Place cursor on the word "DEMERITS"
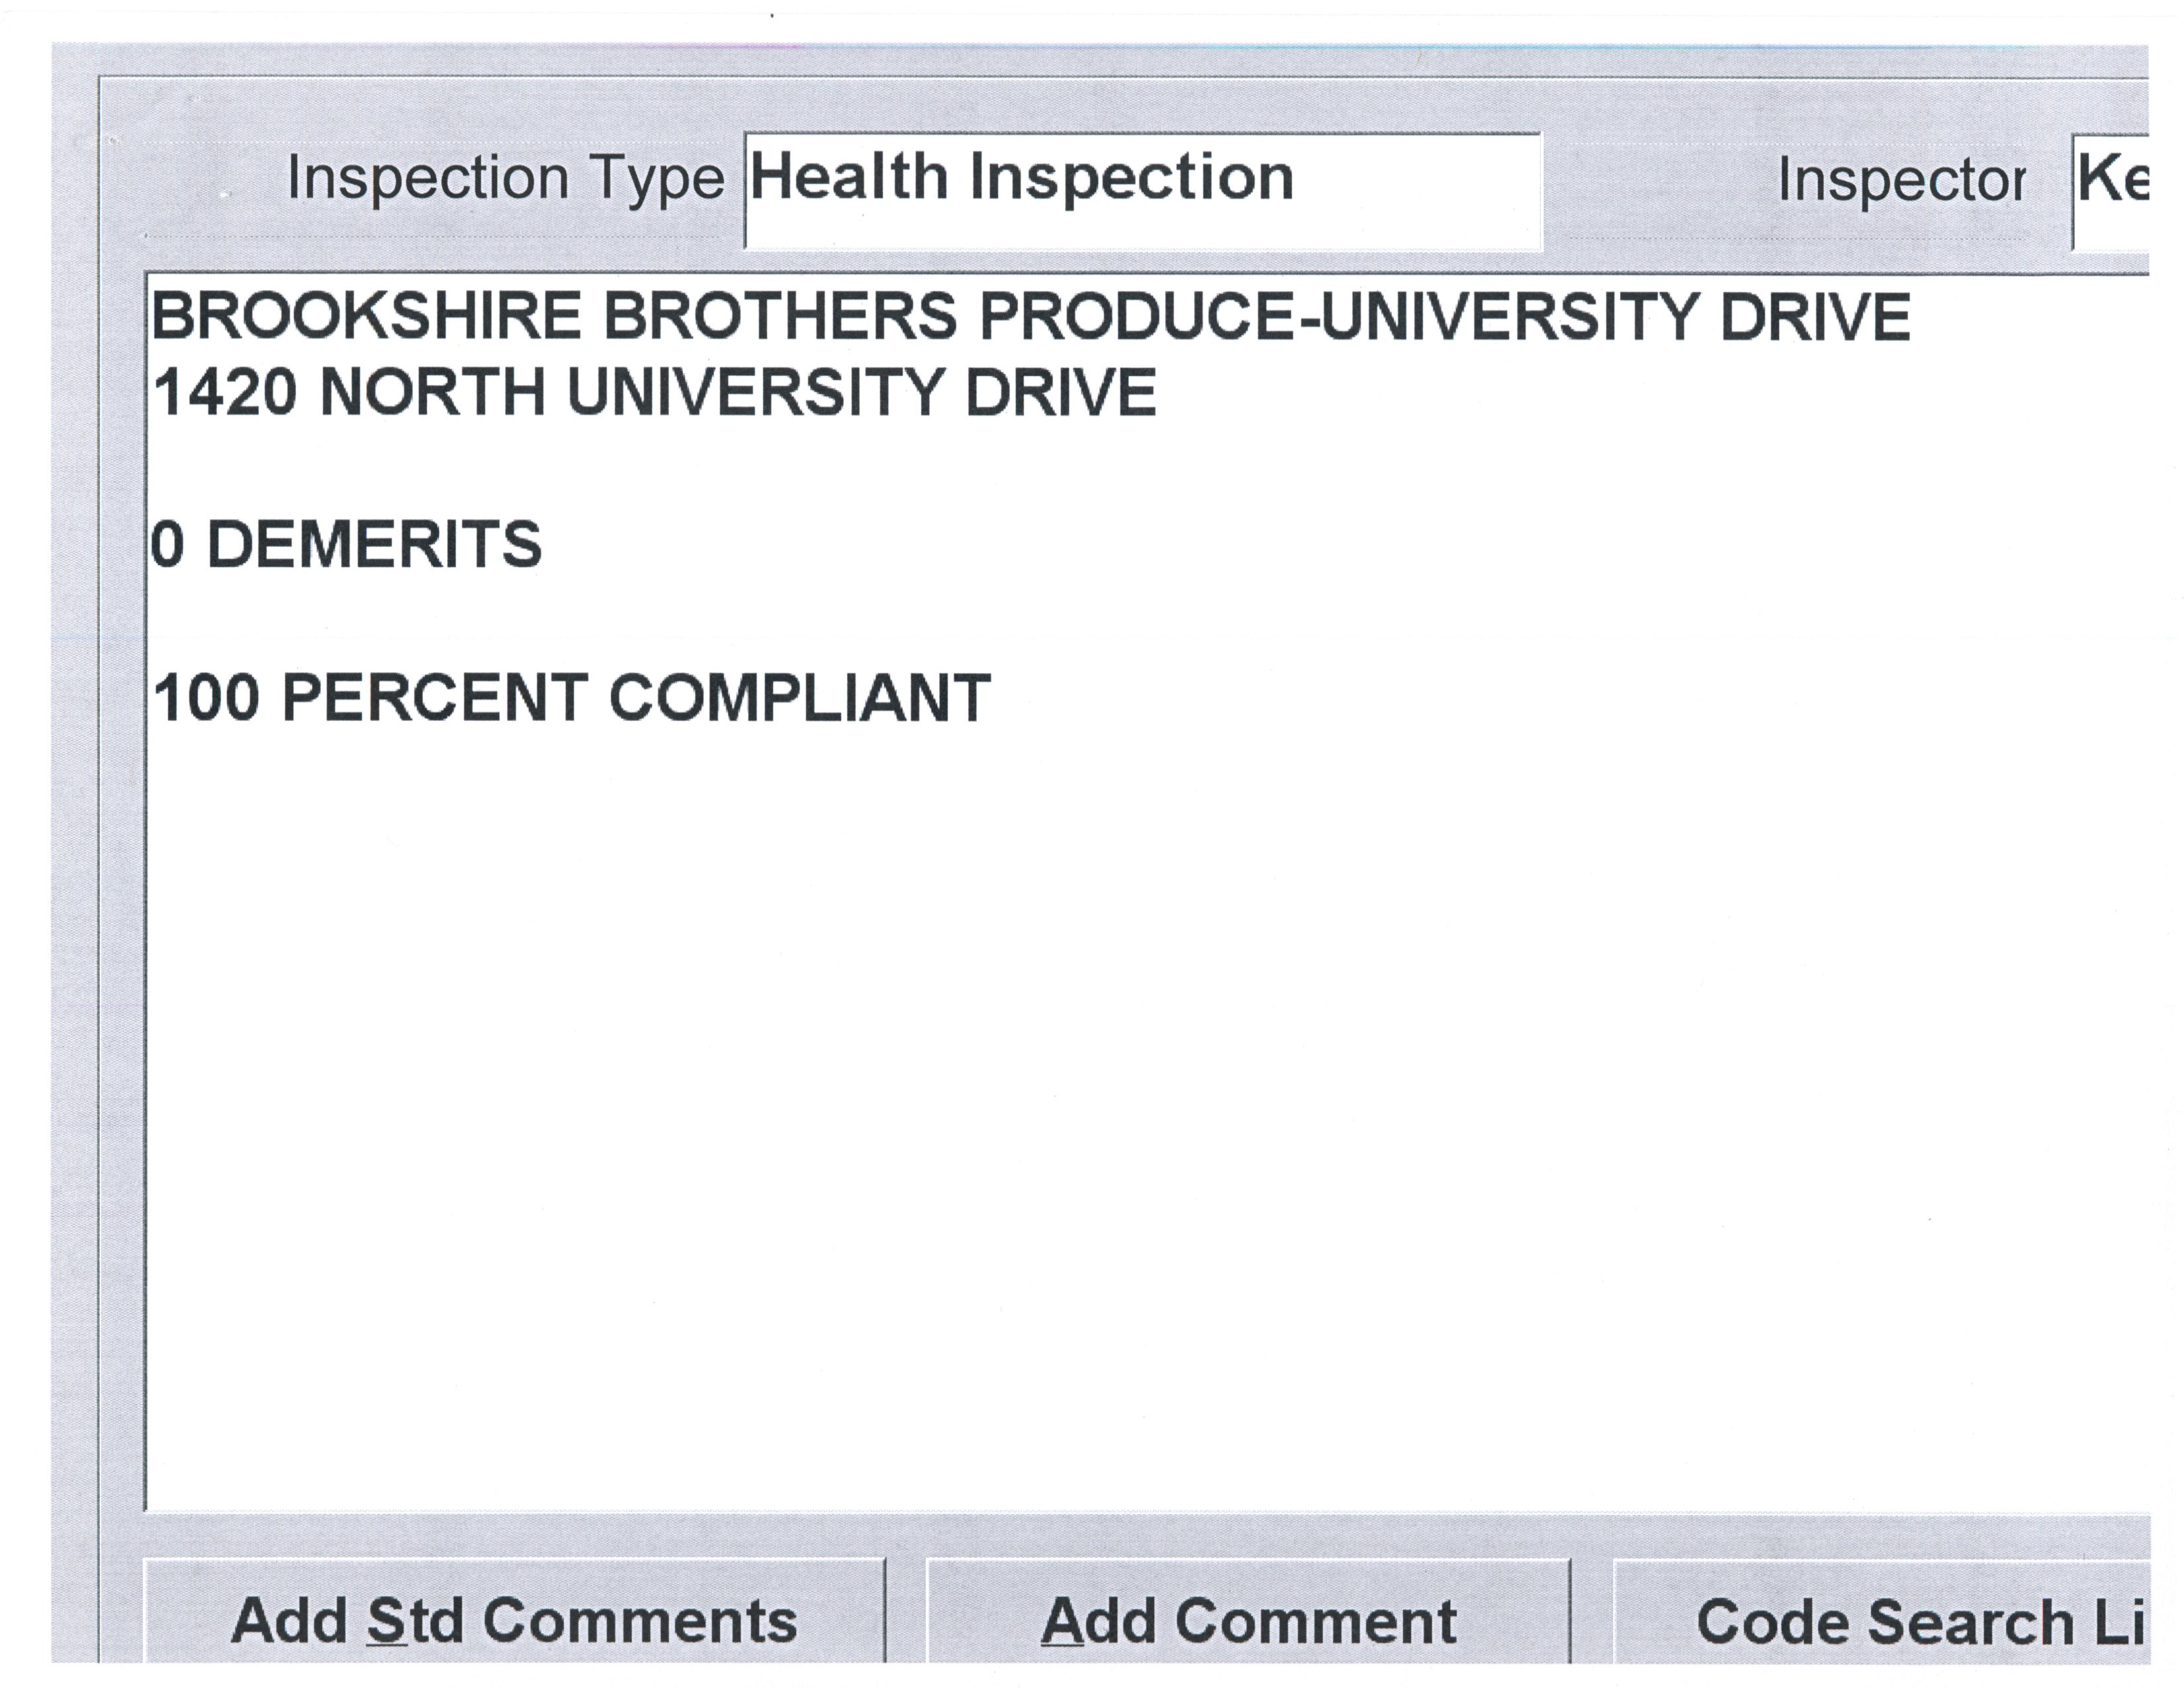The image size is (2184, 1688). (x=374, y=546)
